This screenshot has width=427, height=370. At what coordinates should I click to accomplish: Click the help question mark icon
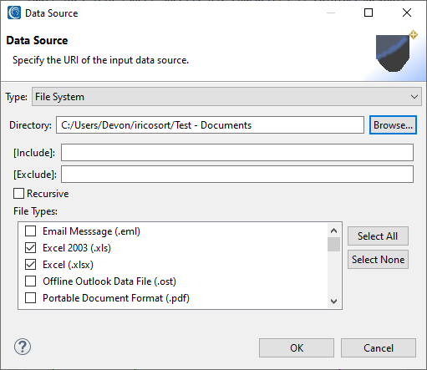tap(23, 347)
